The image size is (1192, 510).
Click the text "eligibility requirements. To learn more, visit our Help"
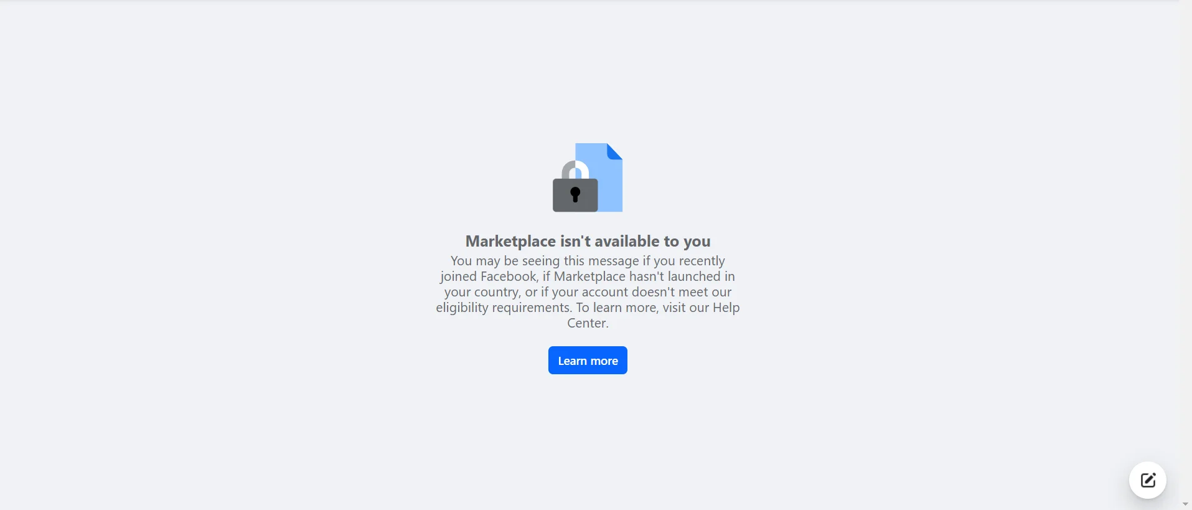(588, 308)
